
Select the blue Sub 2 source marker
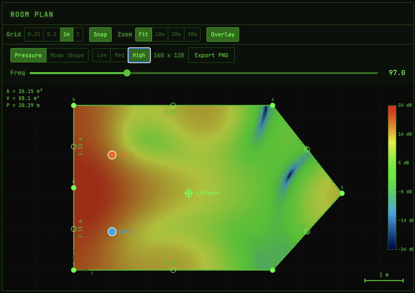tap(112, 232)
